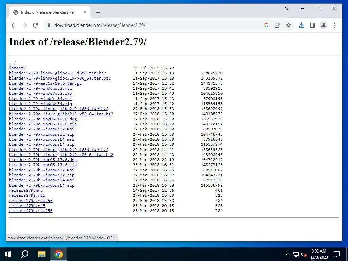
Task: Open the Windows Start menu
Action: click(x=8, y=254)
